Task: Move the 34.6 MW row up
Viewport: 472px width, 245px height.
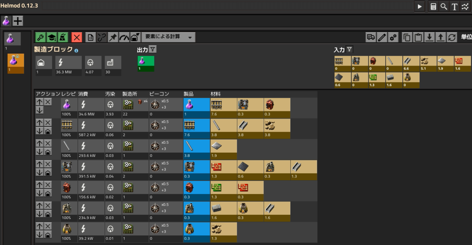Action: 39,102
